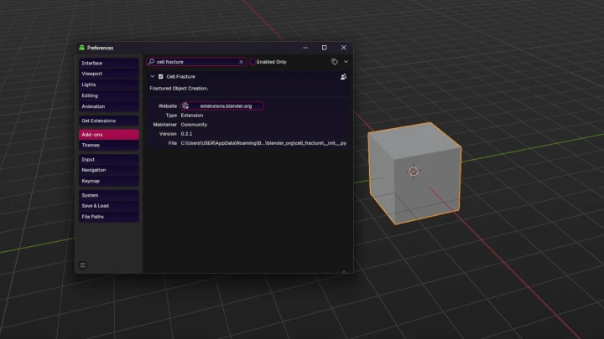Image resolution: width=604 pixels, height=339 pixels.
Task: Click the 'Fractured Object Creation.' description
Action: click(179, 89)
